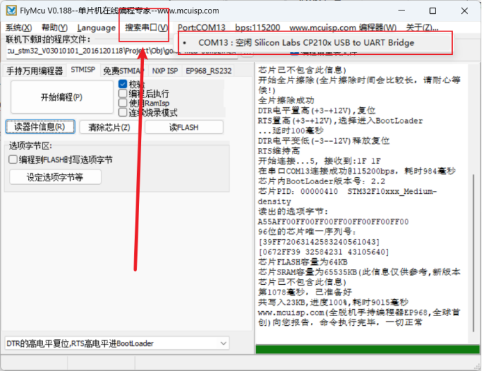
Task: Click the 读FLASH button
Action: pyautogui.click(x=184, y=127)
